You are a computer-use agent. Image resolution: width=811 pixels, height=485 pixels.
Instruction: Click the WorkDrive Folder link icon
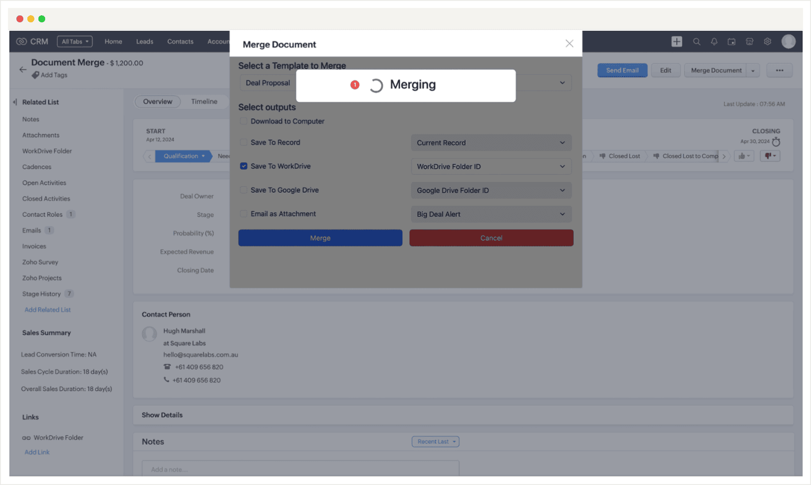point(26,438)
